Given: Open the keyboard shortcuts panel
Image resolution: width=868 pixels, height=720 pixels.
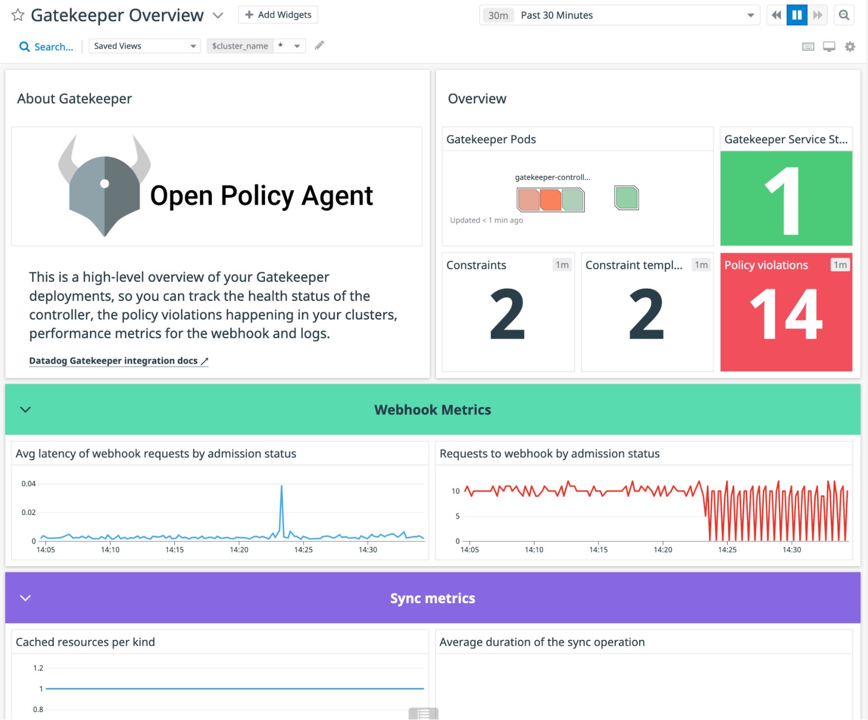Looking at the screenshot, I should (808, 46).
